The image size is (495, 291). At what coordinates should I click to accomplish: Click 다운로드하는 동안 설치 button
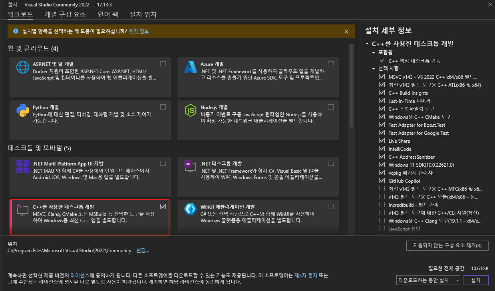425,280
